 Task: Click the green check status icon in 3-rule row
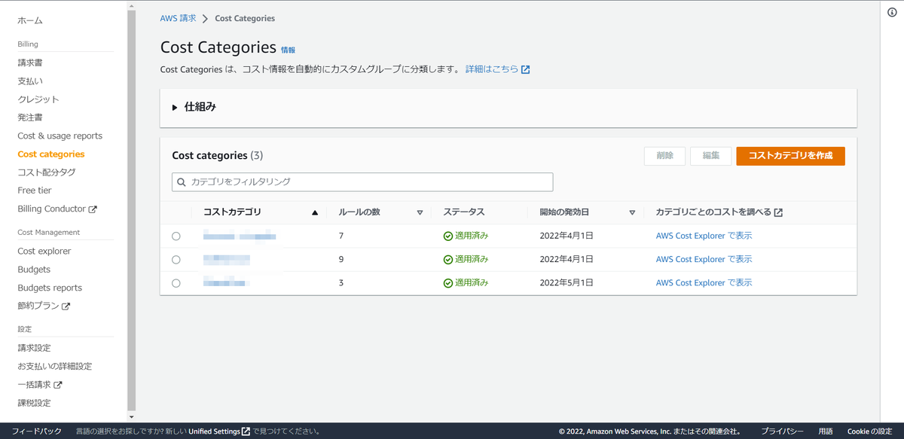click(448, 283)
